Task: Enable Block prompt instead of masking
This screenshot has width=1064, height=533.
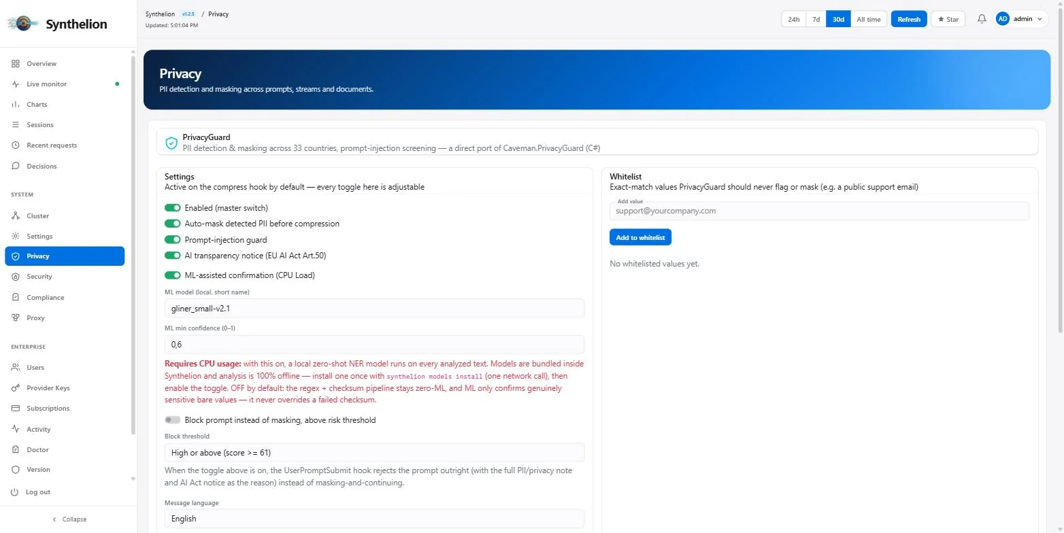Action: coord(173,420)
